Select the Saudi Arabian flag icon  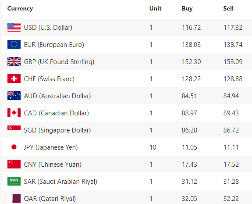coord(14,181)
